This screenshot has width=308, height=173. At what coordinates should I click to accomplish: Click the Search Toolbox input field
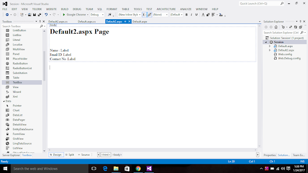coord(20,26)
